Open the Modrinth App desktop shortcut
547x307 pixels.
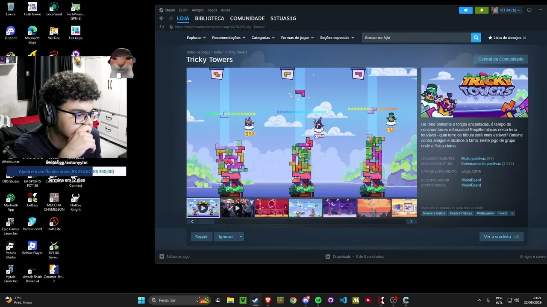(11, 202)
